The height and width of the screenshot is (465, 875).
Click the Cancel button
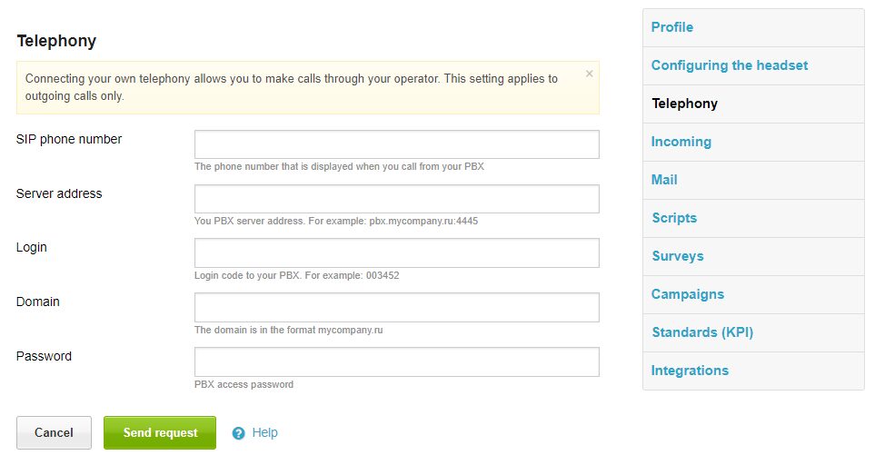pyautogui.click(x=54, y=432)
